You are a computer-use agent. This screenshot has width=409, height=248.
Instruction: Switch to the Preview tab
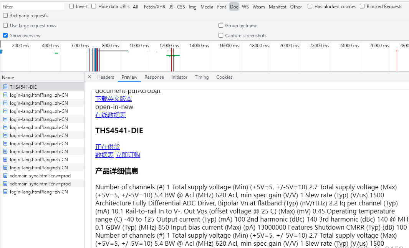click(x=129, y=77)
